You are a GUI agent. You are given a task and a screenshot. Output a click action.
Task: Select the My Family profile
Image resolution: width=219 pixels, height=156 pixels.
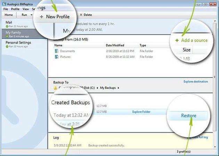pyautogui.click(x=14, y=33)
